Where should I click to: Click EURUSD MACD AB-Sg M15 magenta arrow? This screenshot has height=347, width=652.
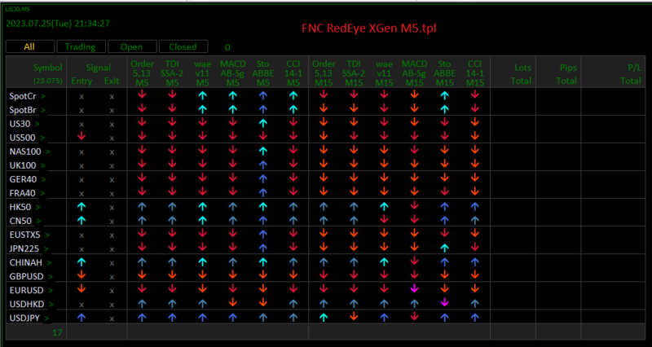414,288
